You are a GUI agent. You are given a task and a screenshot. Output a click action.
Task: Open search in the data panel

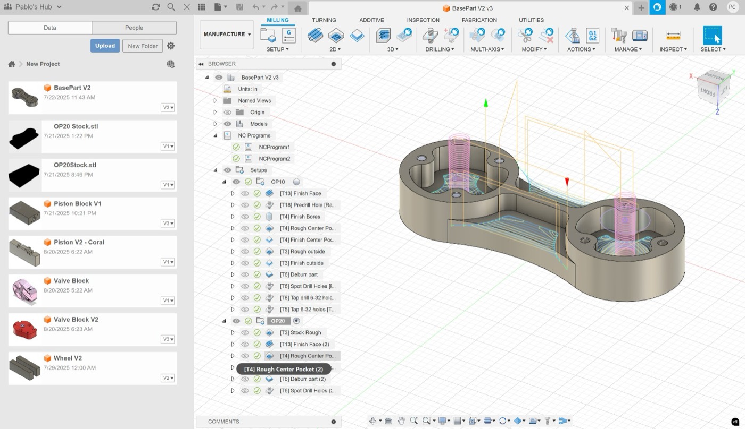(171, 7)
